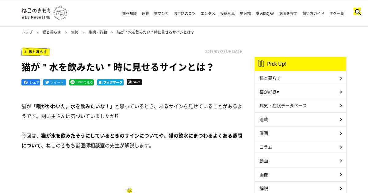
Task: Expand the コラム sidebar row chevron
Action: click(x=341, y=147)
